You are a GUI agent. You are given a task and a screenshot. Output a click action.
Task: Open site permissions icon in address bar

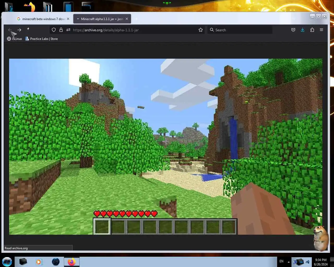[x=68, y=30]
